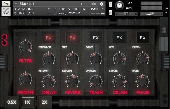Click the camera snapshot icon
The image size is (170, 109).
pos(93,4)
